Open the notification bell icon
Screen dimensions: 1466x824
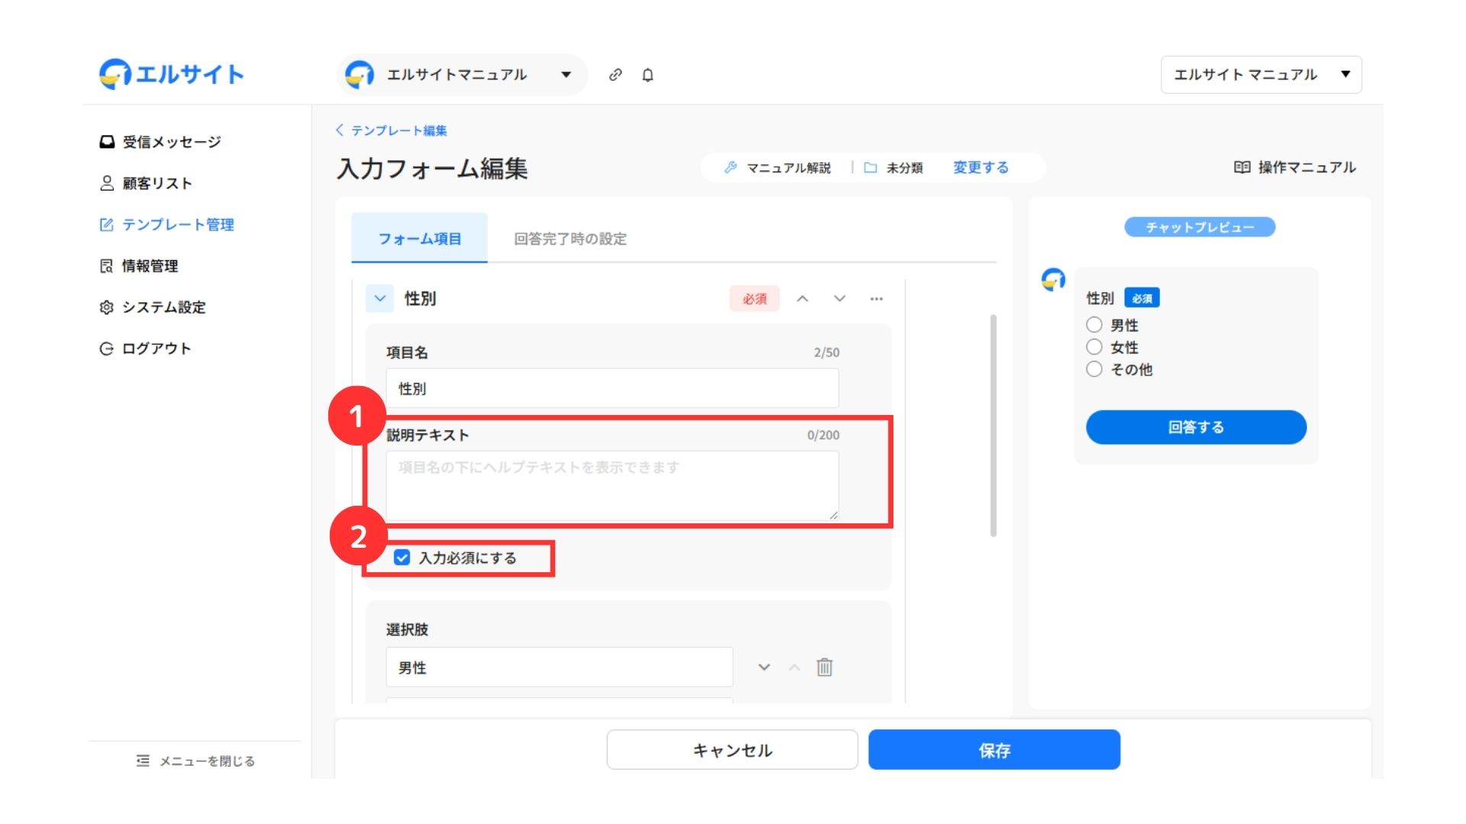click(x=647, y=75)
